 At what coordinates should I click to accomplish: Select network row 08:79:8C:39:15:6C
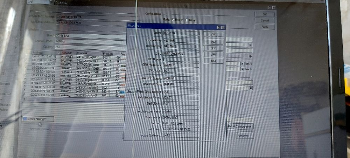click(x=75, y=68)
